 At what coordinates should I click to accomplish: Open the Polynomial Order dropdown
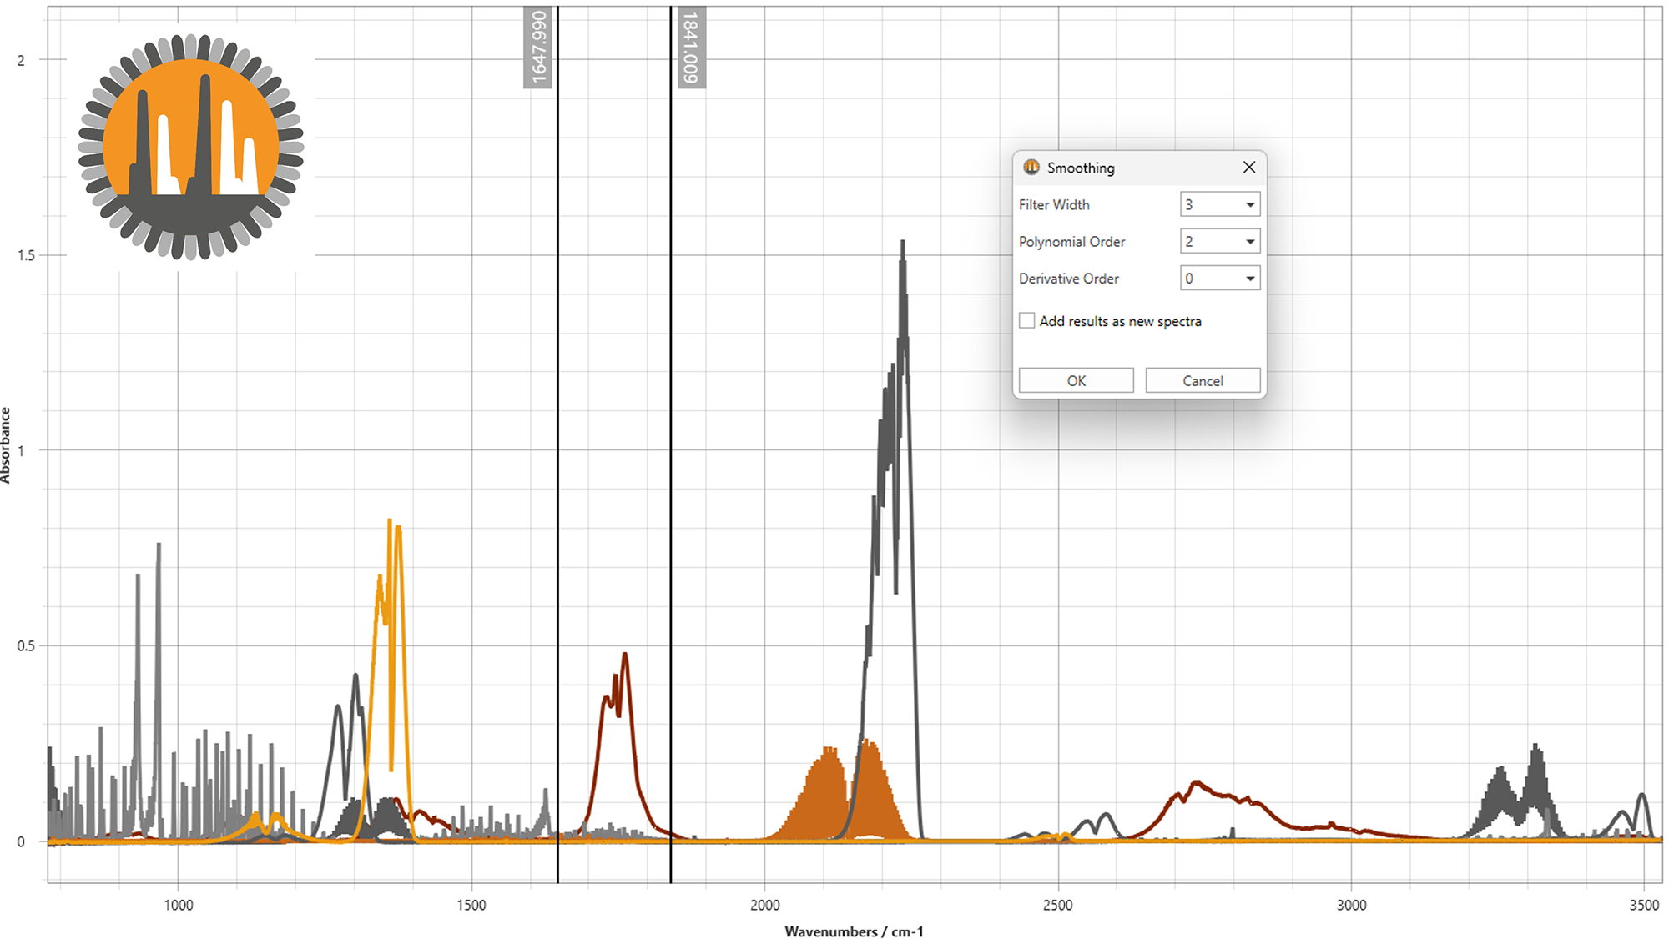[x=1250, y=241]
